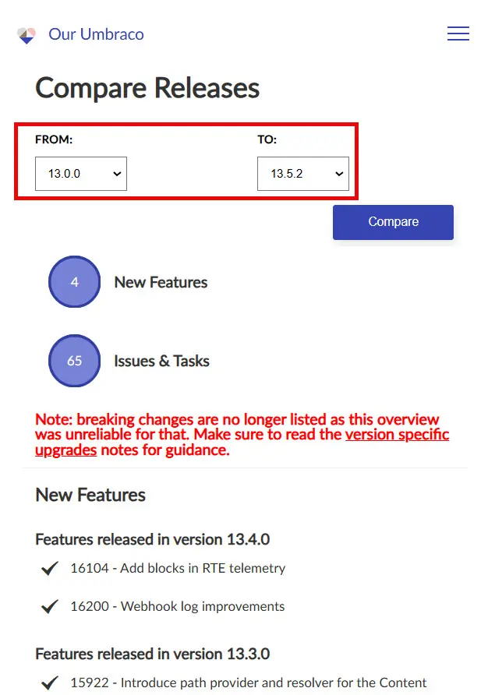Image resolution: width=488 pixels, height=695 pixels.
Task: Click the checkmark beside 15922 path provider
Action: tap(49, 682)
